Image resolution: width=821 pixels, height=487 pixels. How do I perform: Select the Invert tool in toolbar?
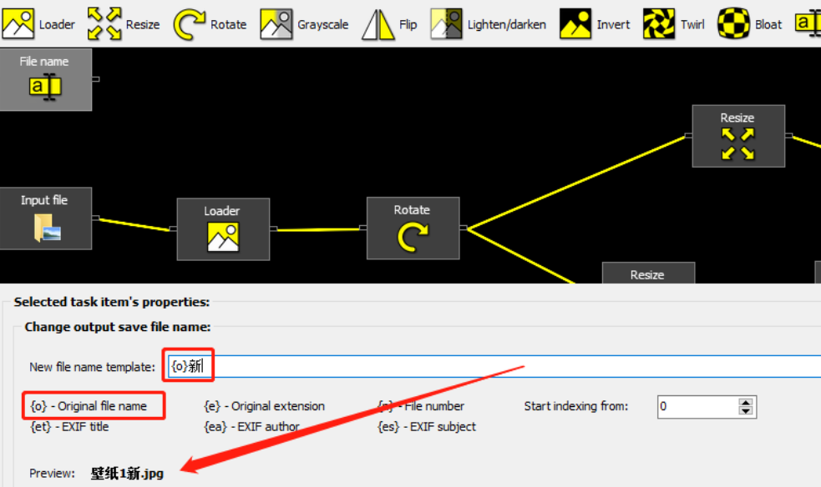coord(595,24)
